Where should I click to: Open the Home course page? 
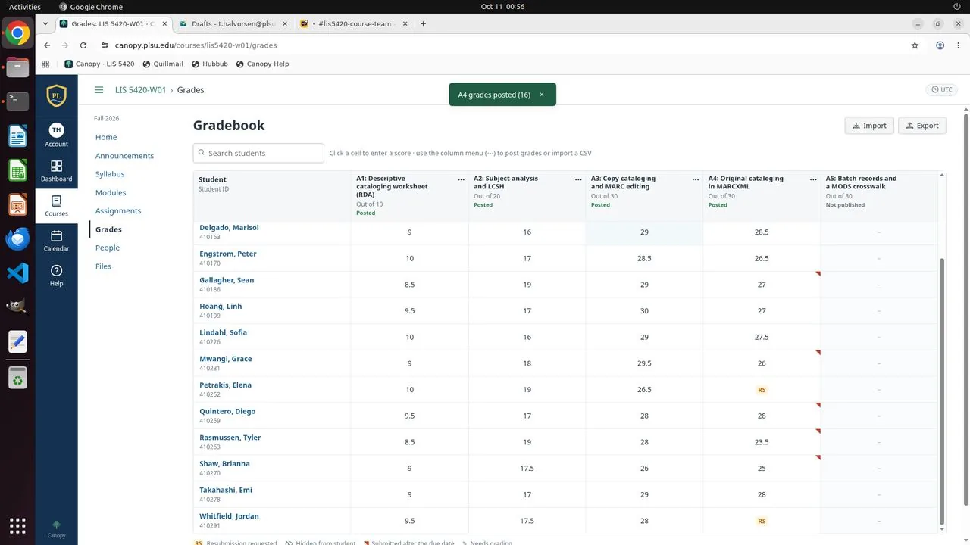coord(106,137)
